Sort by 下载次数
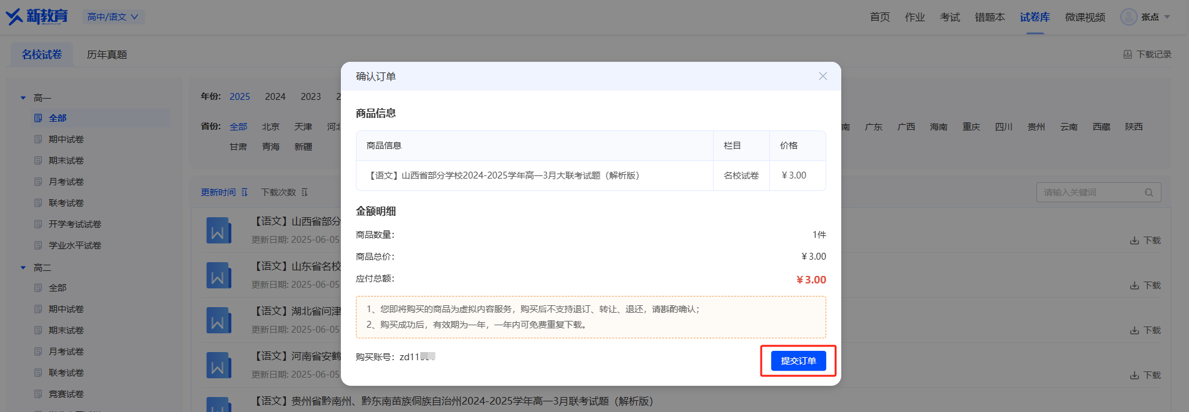The image size is (1189, 412). point(278,192)
